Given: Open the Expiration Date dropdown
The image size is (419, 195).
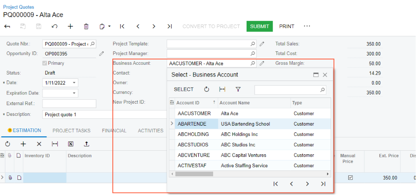Looking at the screenshot, I should (74, 93).
